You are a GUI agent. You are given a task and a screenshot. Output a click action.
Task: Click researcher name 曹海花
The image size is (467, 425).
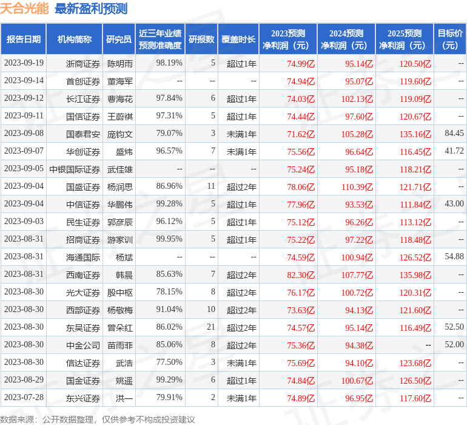[x=120, y=99]
